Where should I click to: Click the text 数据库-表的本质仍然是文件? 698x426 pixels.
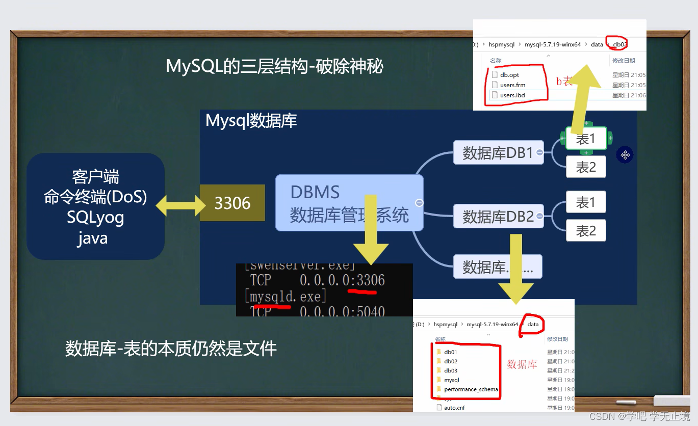coord(171,349)
